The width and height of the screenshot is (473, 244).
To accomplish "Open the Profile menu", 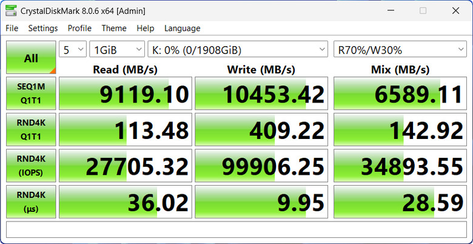I will click(79, 29).
